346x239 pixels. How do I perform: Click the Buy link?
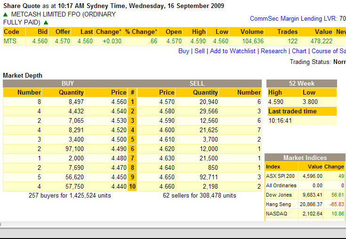coord(184,51)
